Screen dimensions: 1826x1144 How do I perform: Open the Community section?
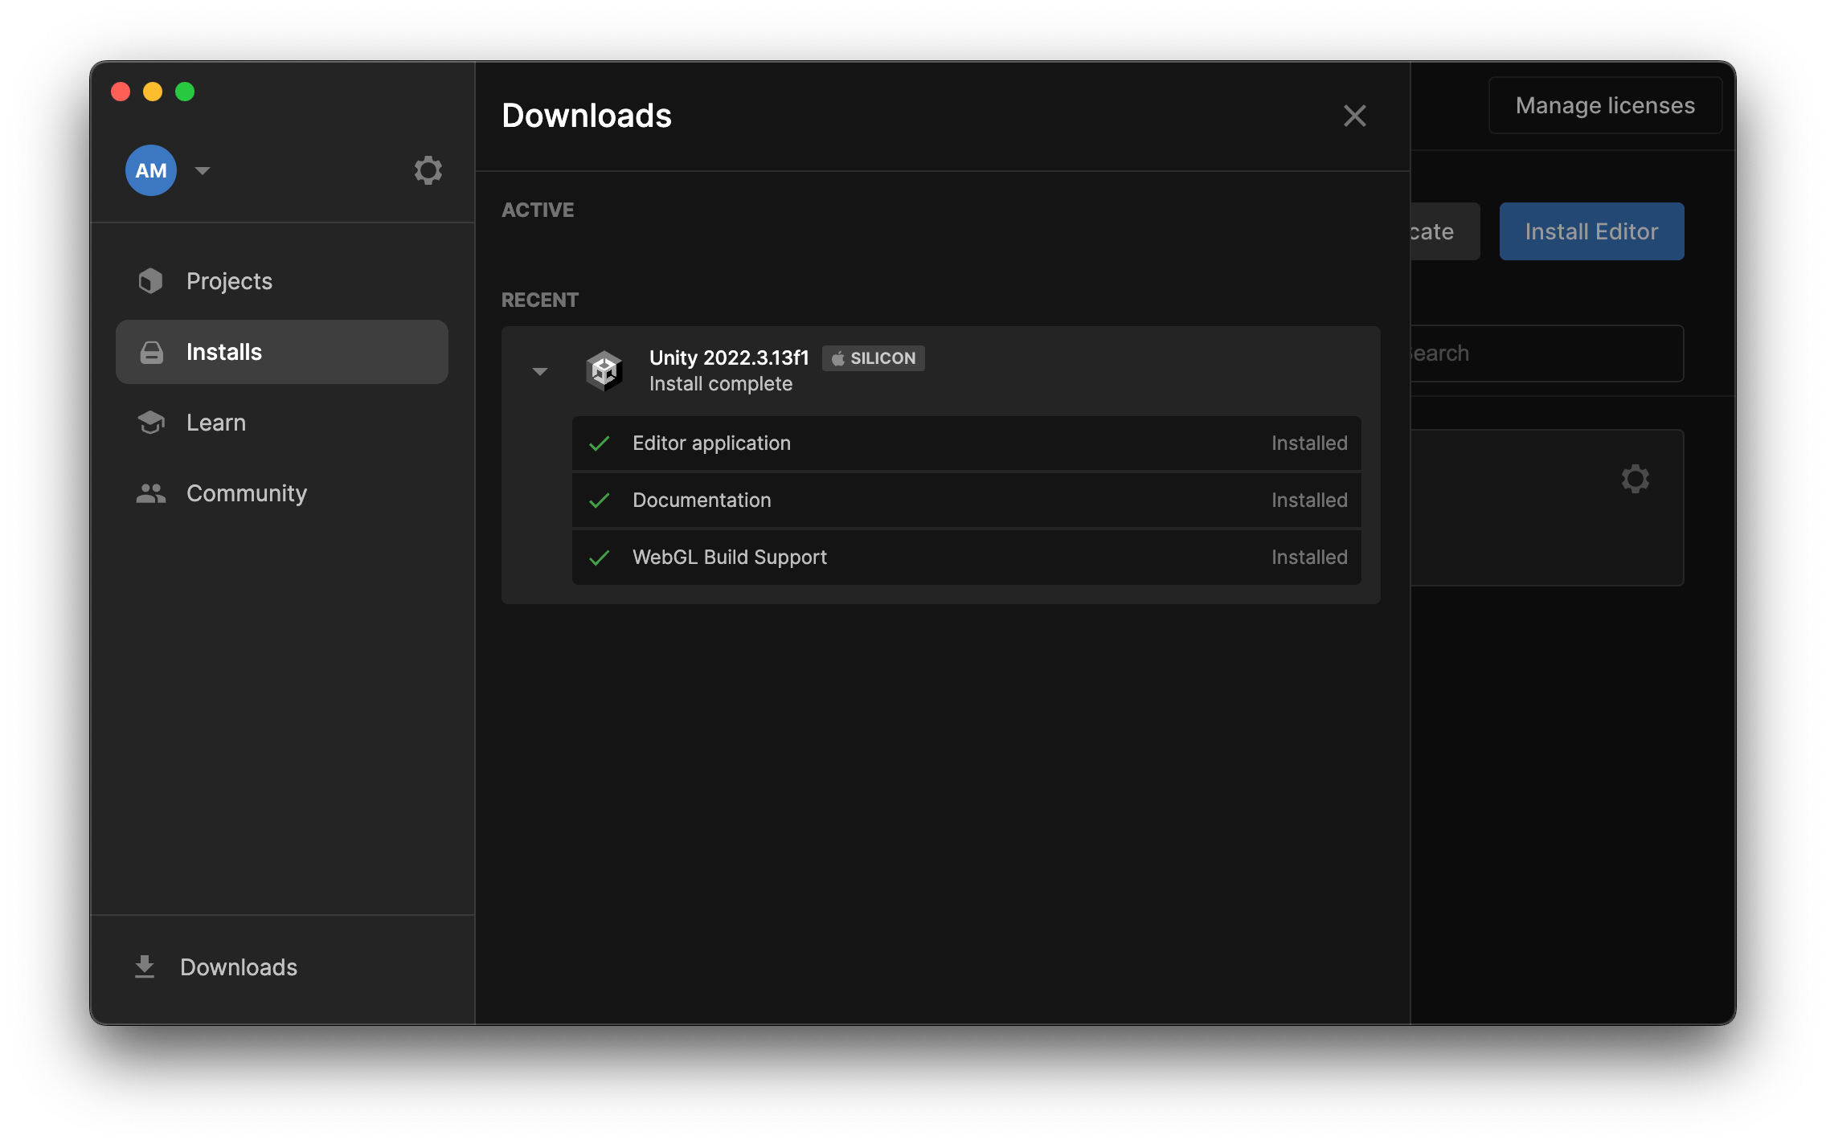pos(246,492)
